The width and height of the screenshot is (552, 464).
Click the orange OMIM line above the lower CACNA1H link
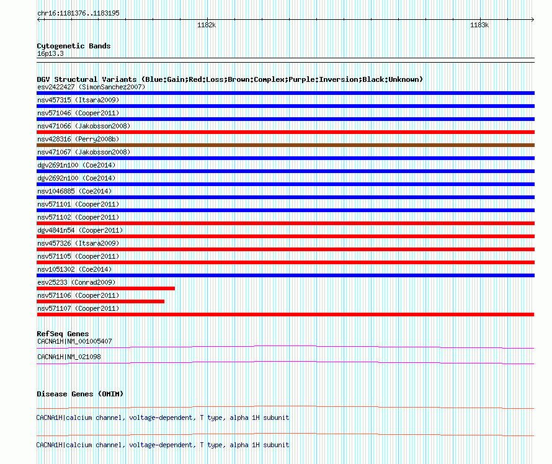coord(285,435)
